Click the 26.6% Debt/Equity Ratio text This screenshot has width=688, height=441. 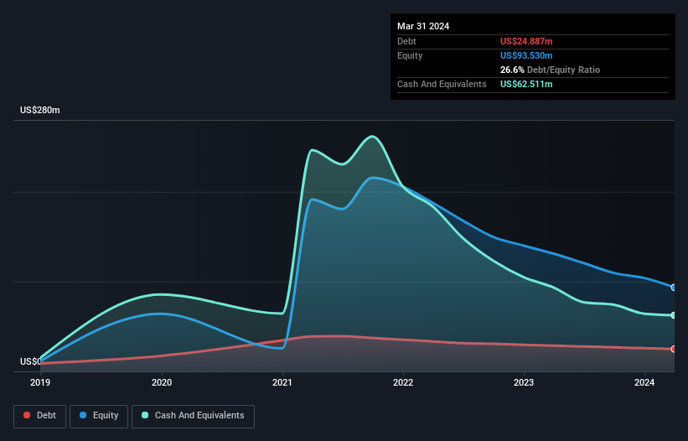pos(550,70)
